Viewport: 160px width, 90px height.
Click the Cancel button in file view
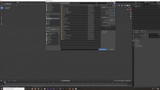(111, 49)
